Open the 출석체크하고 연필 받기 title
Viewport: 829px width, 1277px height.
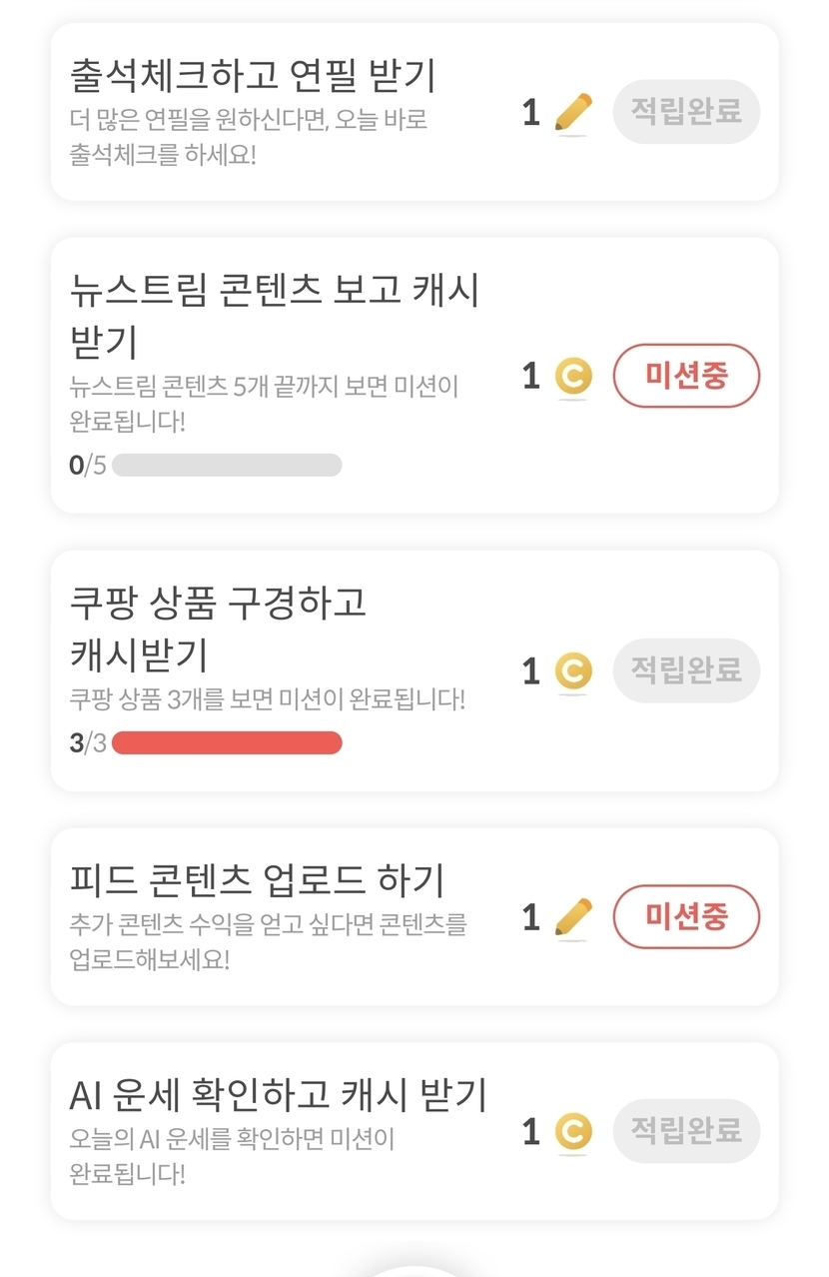tap(253, 76)
